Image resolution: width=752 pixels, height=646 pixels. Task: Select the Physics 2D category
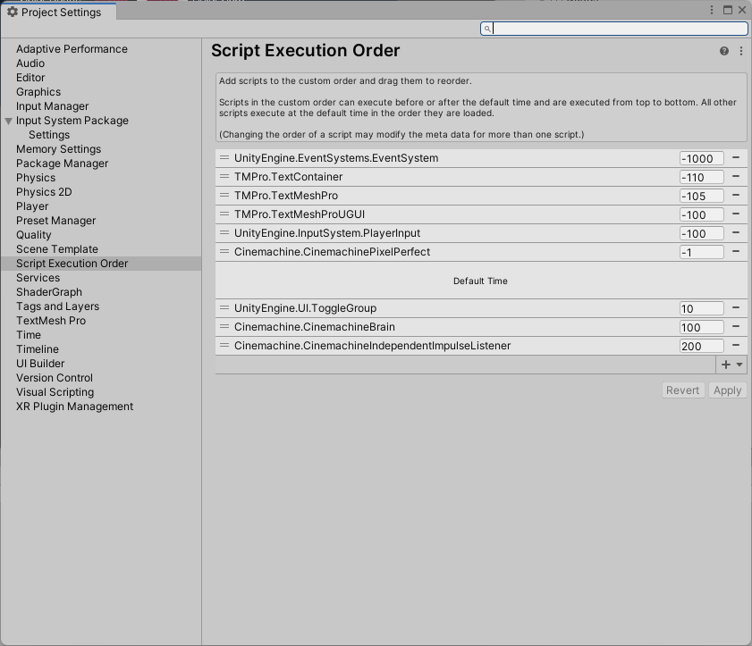44,192
